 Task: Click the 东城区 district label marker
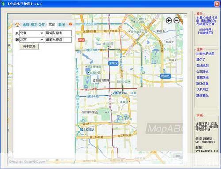click(x=113, y=64)
